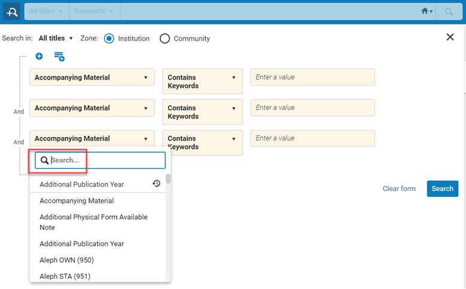Open second row Contains Keywords dropdown
The width and height of the screenshot is (466, 289).
(x=202, y=112)
